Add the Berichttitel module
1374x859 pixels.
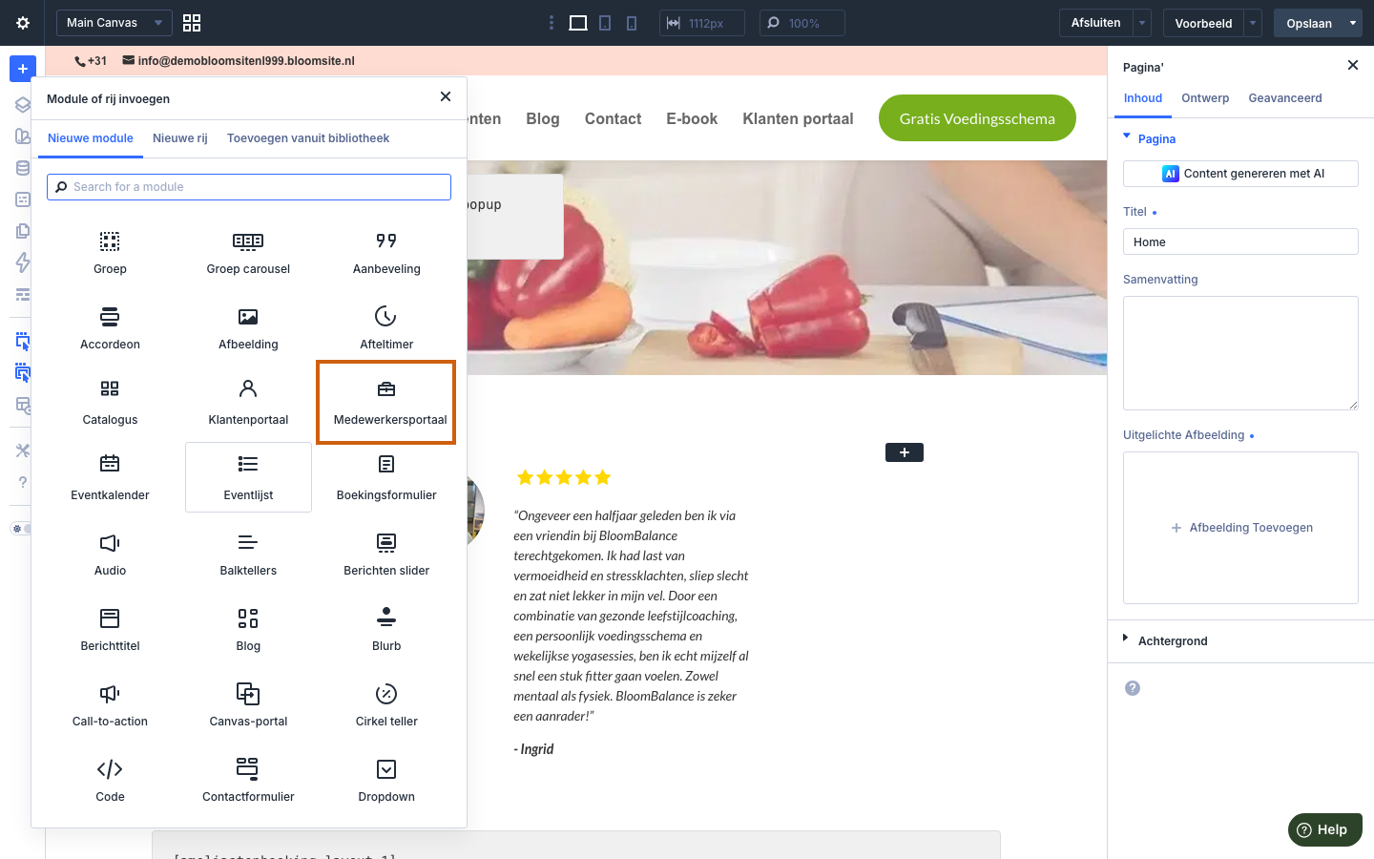point(110,629)
